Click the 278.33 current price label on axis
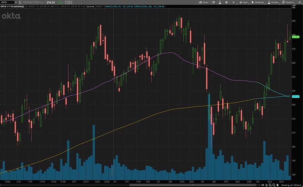Viewport: 303px width, 187px height. [x=296, y=37]
